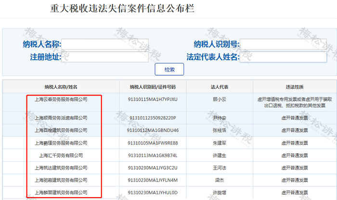Click the 纳税人名称 input field
The width and height of the screenshot is (337, 200).
[x=105, y=44]
